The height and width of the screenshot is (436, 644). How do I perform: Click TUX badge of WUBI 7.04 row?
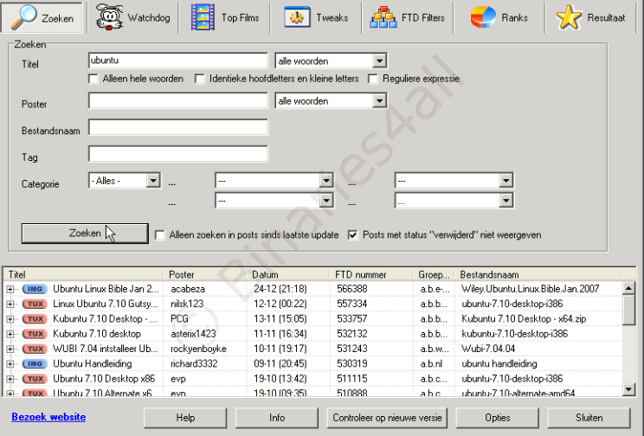35,349
